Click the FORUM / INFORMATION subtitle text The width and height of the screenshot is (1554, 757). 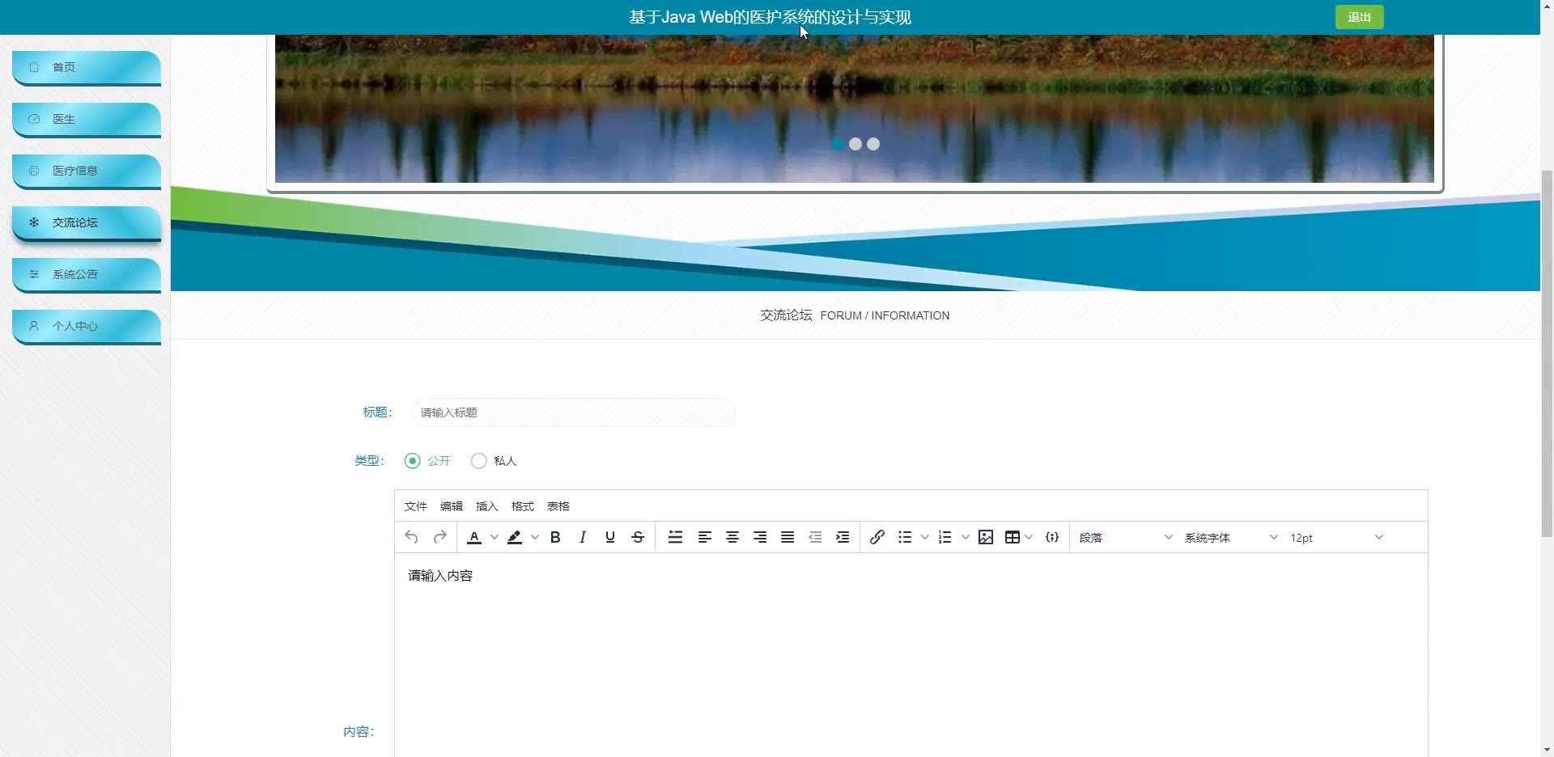point(885,315)
